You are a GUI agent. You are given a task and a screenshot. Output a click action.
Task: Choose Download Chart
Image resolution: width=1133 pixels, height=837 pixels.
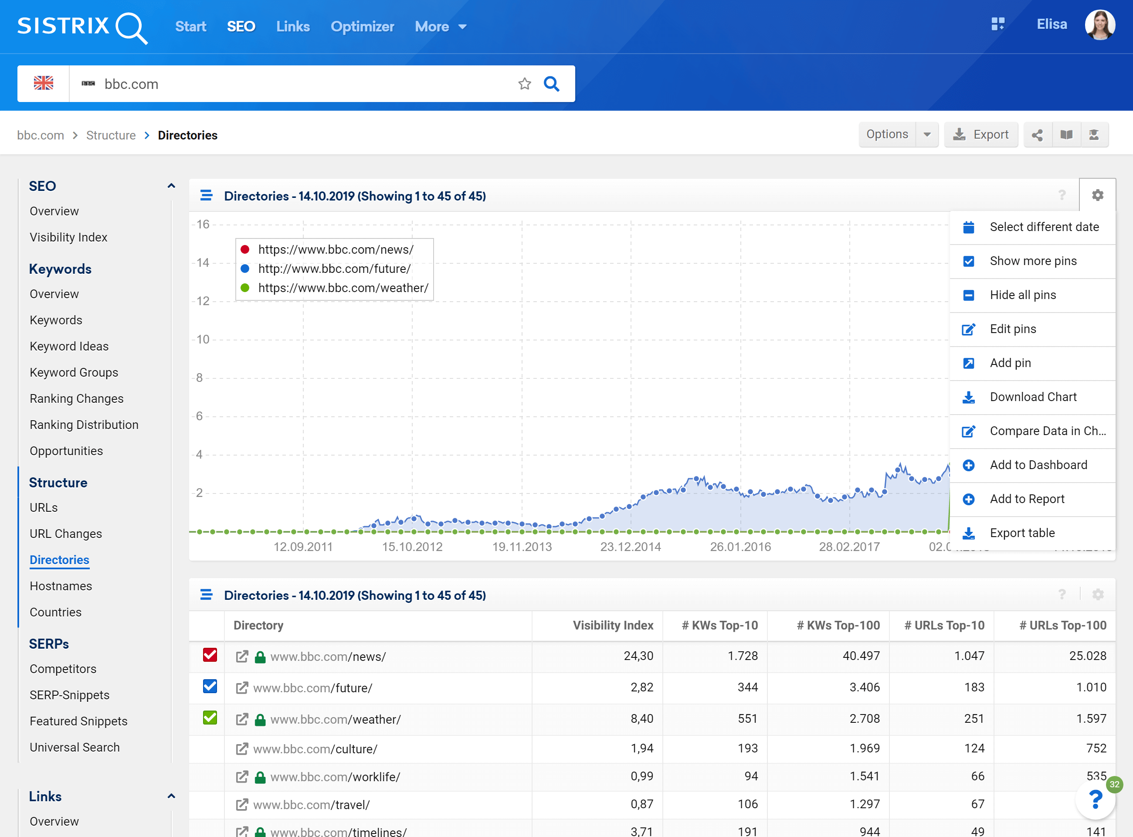pos(1033,397)
